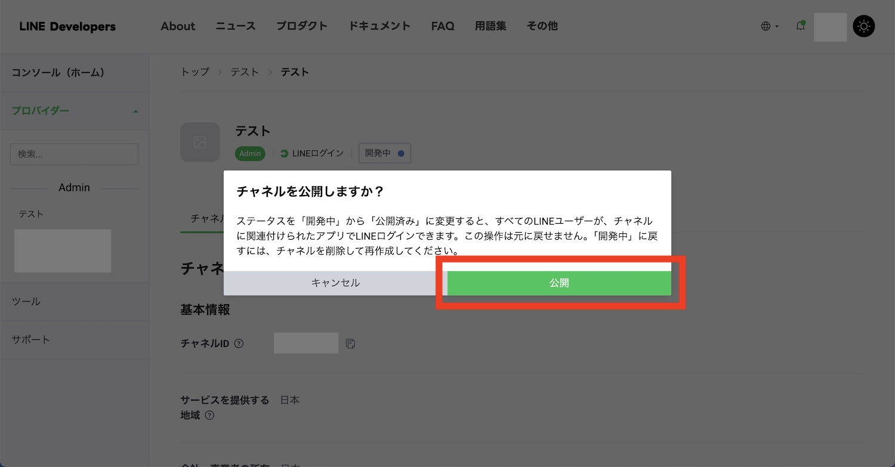Screen dimensions: 895x467
Task: Open the 用語集 menu item
Action: pos(490,26)
